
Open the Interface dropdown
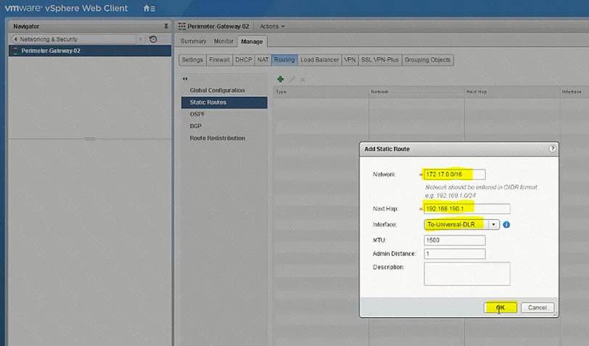tap(495, 224)
